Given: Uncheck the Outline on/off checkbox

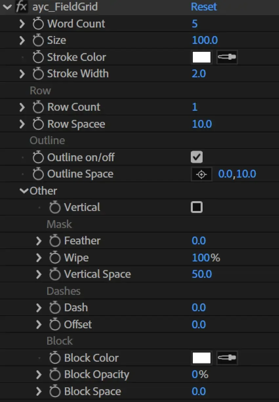Looking at the screenshot, I should [x=197, y=157].
